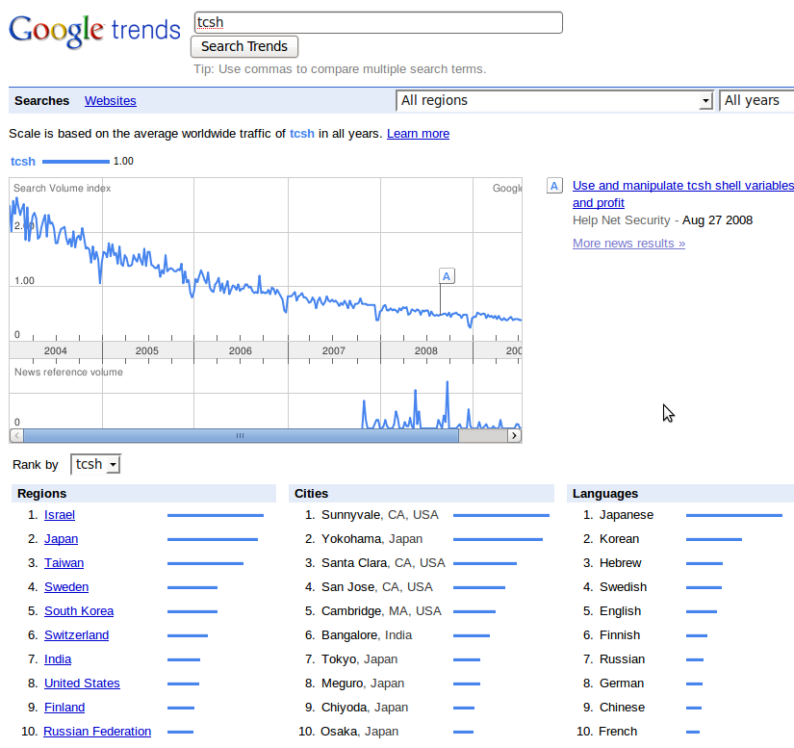Switch to the Websites tab
The height and width of the screenshot is (748, 794).
[111, 101]
